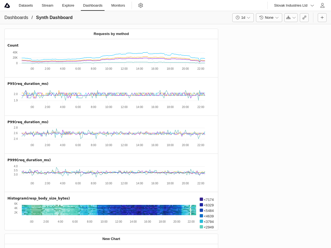Click the fullscreen expand icon
Screen dimensions: 331x248
click(304, 18)
